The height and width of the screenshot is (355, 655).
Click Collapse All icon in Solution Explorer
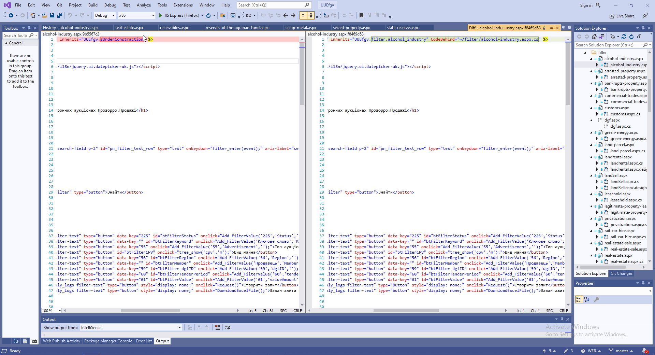639,37
